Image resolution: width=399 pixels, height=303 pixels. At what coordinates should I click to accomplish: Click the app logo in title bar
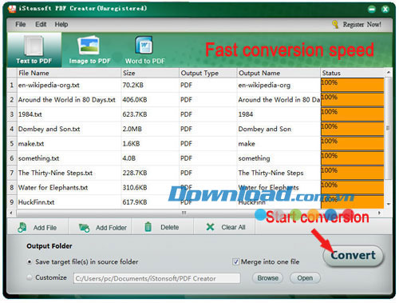(x=12, y=9)
